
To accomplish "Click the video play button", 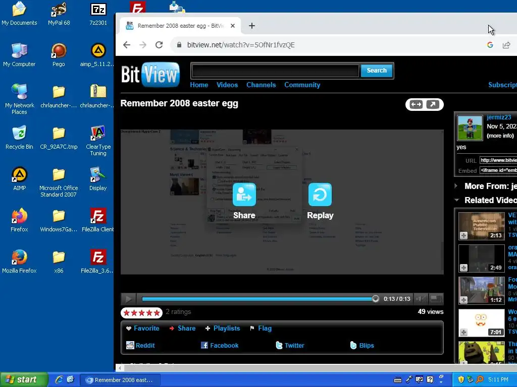I will [x=128, y=299].
